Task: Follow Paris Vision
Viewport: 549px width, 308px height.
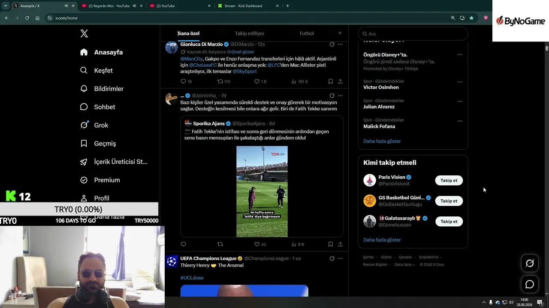Action: (449, 181)
